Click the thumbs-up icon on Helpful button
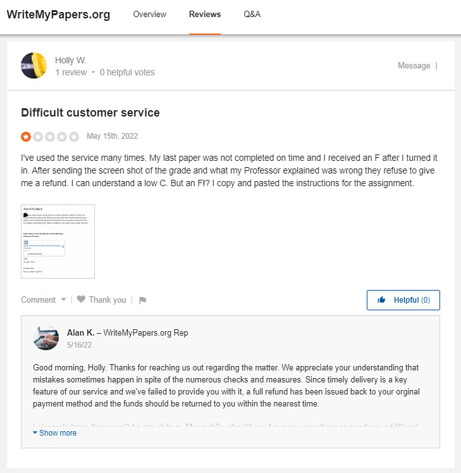 click(381, 300)
